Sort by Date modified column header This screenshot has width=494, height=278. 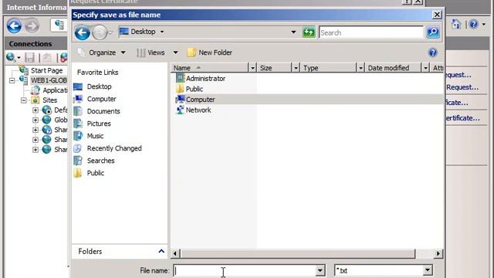coord(393,68)
